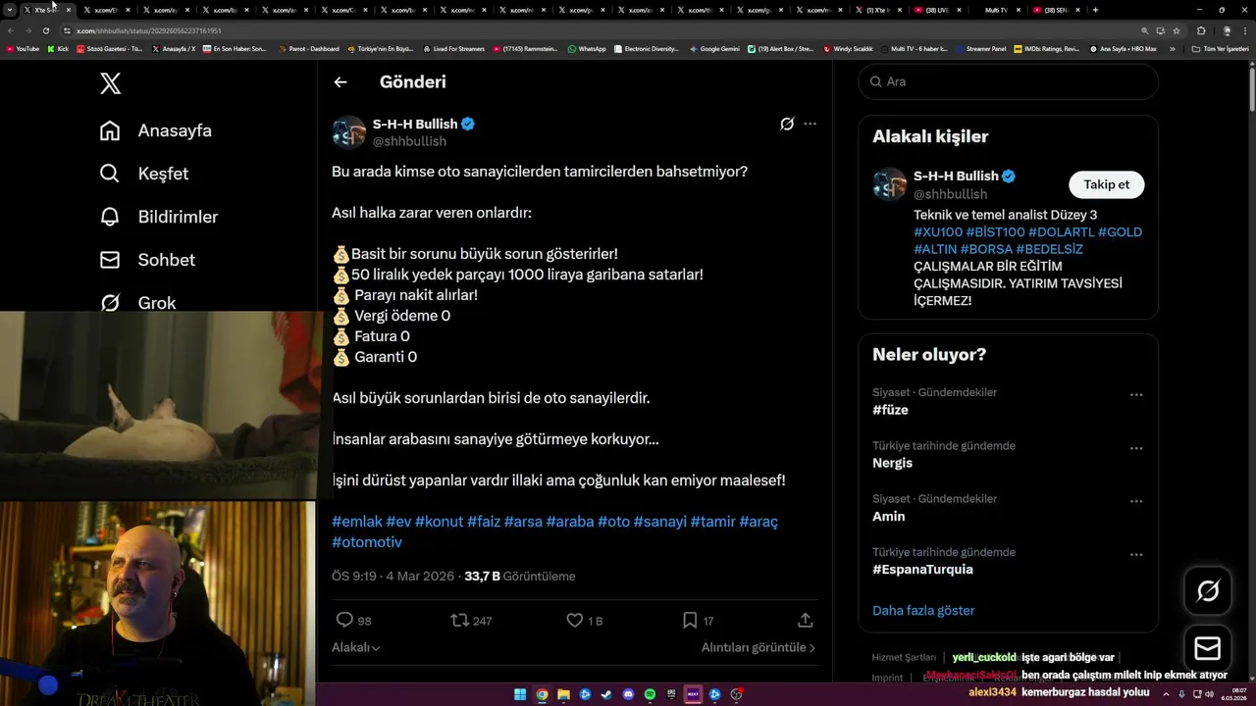Switch to the Multi TV browser tab

pos(996,10)
